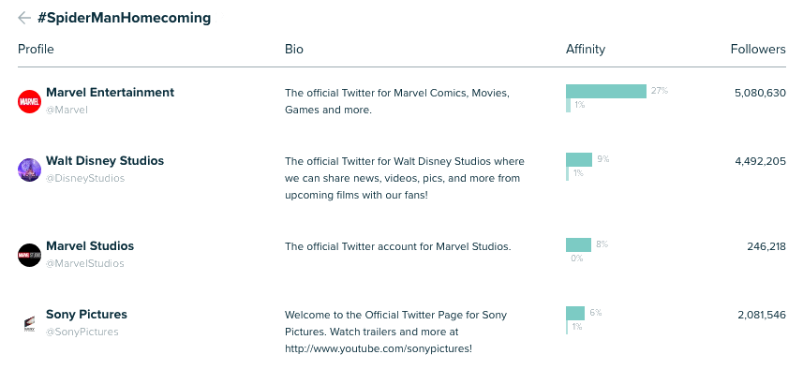The height and width of the screenshot is (384, 803).
Task: Visit the @DisneyStudios handle
Action: tap(85, 178)
